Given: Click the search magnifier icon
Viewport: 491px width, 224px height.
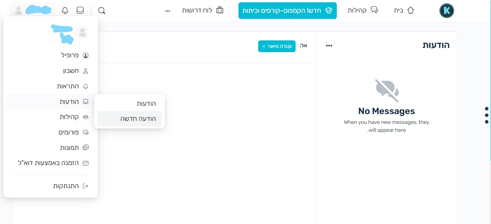Looking at the screenshot, I should click(x=101, y=11).
